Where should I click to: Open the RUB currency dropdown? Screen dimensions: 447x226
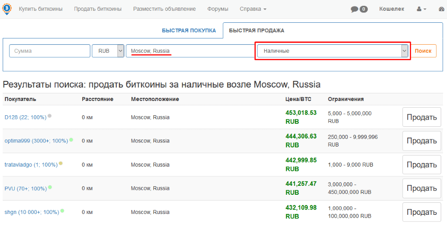point(108,51)
